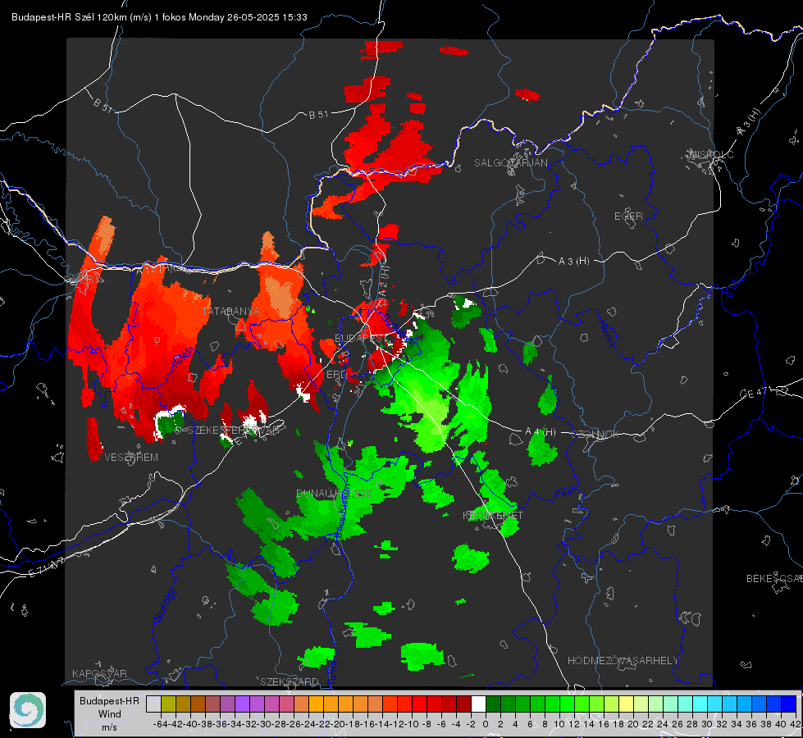Image resolution: width=803 pixels, height=738 pixels.
Task: Click the white zero-velocity legend swatch
Action: pyautogui.click(x=478, y=704)
